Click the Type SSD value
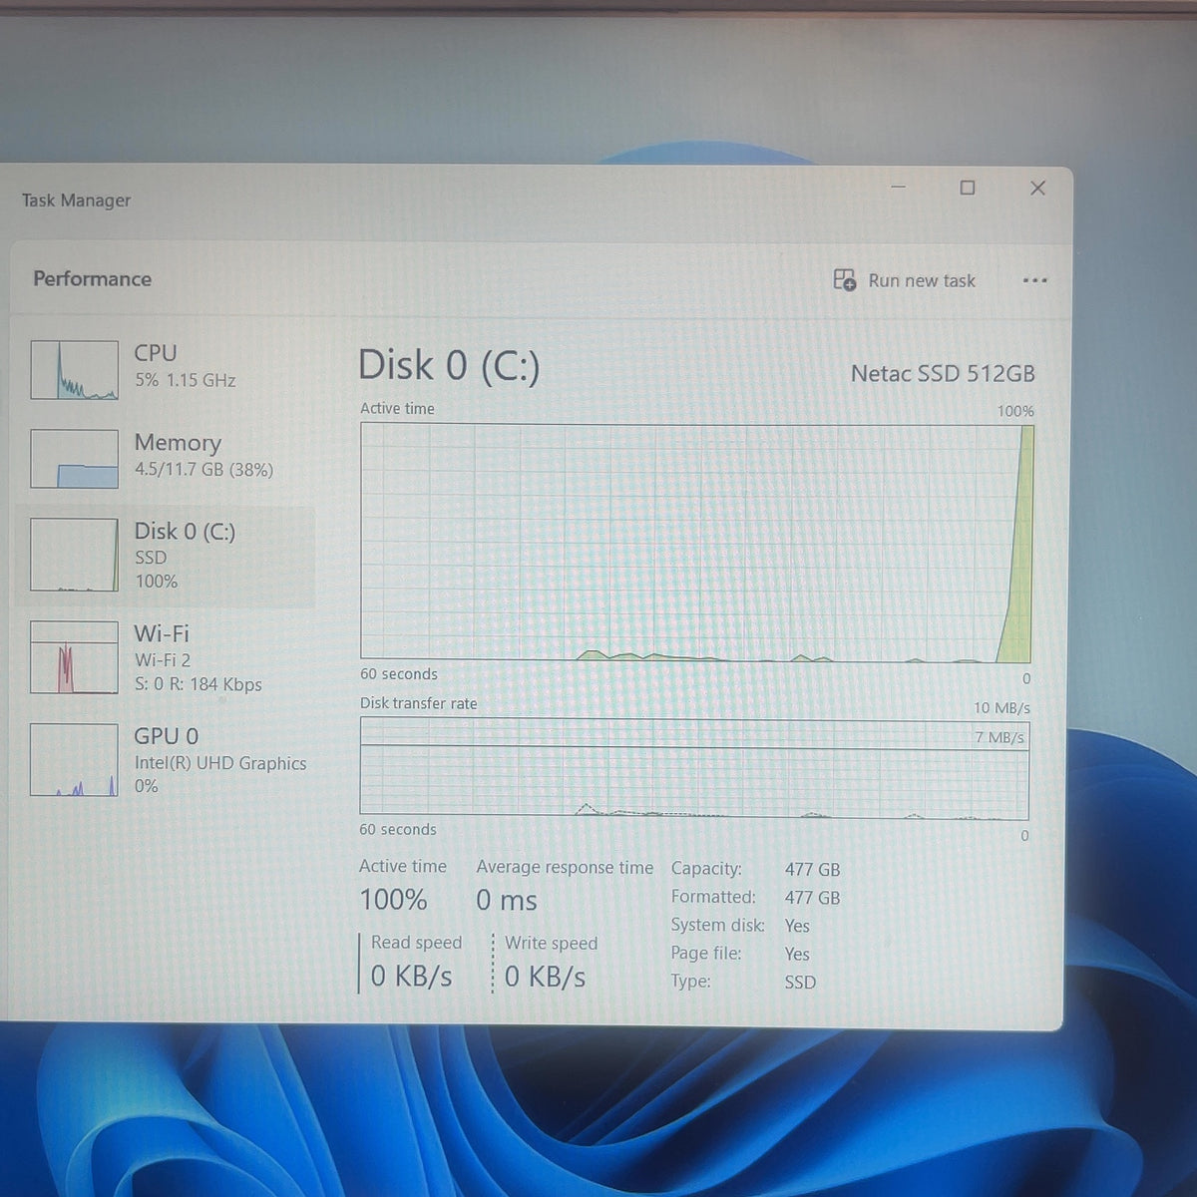 (x=800, y=982)
